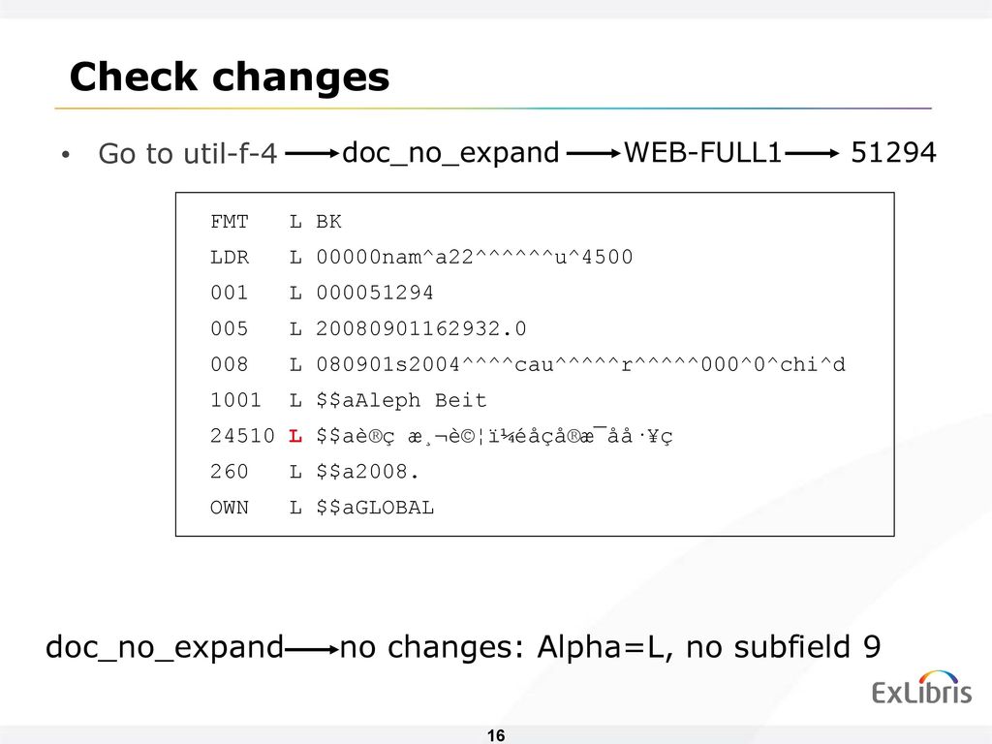Select the FMT field tag
The width and height of the screenshot is (992, 744).
coord(229,222)
